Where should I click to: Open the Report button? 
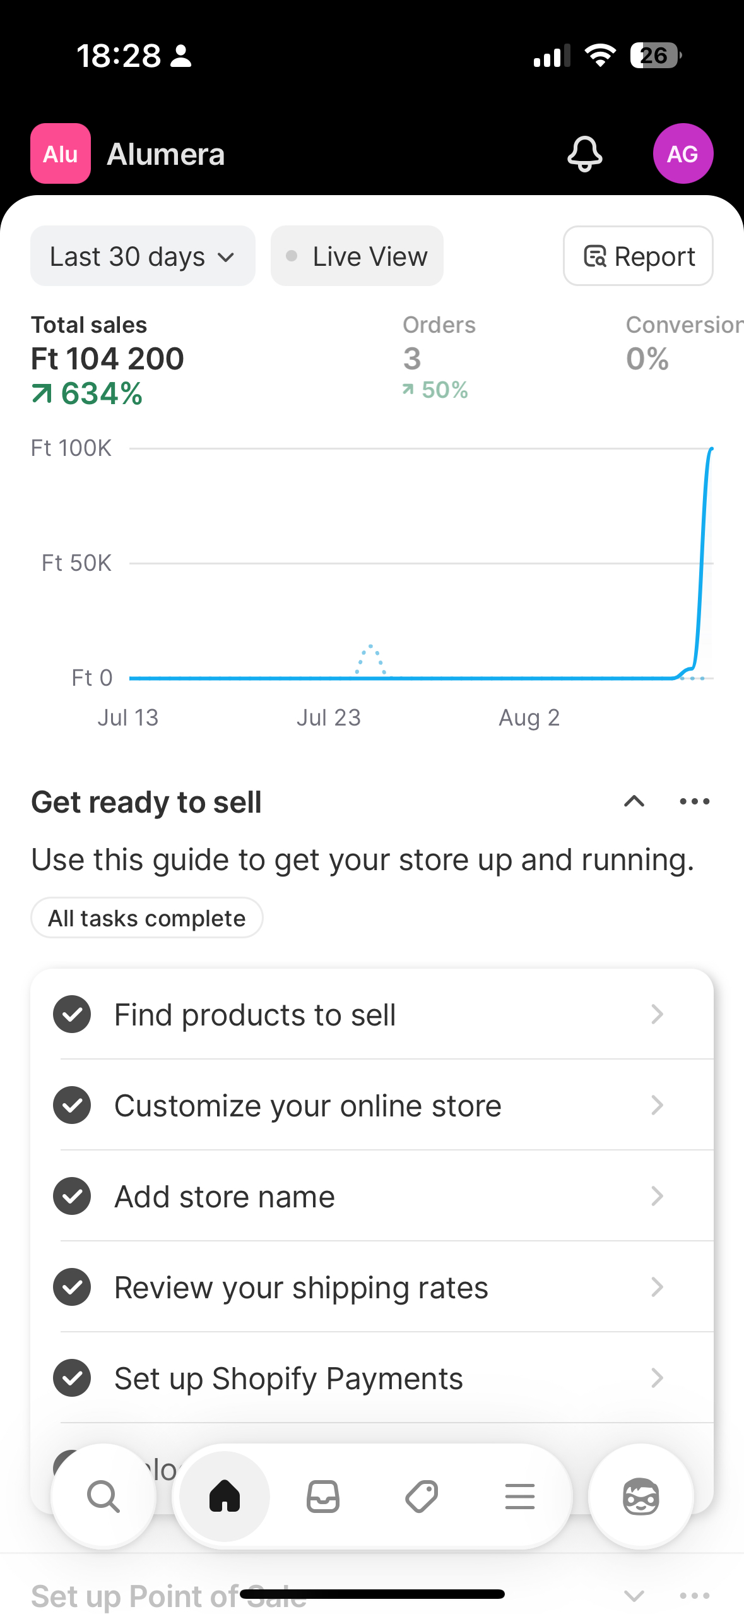[638, 256]
